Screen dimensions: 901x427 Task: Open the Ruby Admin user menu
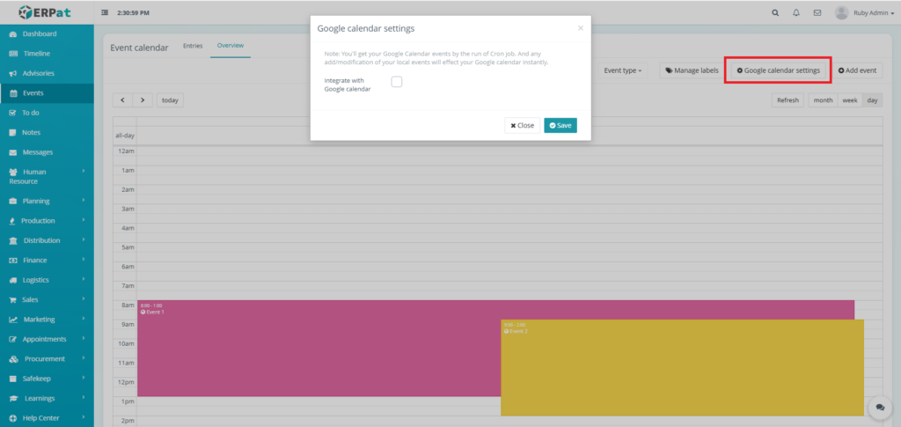tap(874, 13)
